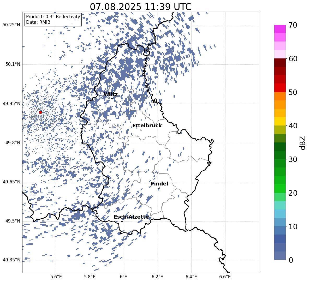
Task: Click the 6.4°E longitude label
Action: tap(191, 277)
